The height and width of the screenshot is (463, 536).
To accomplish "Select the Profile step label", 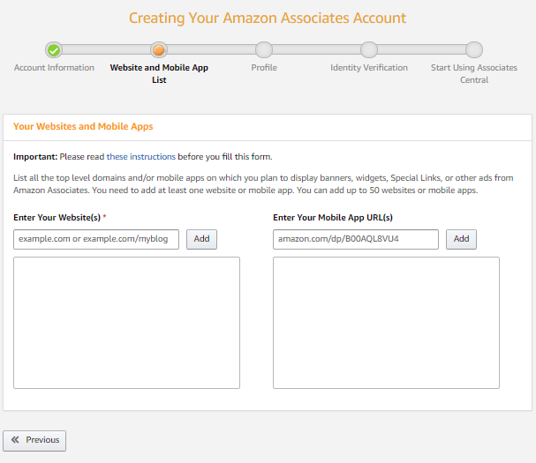I will coord(264,68).
